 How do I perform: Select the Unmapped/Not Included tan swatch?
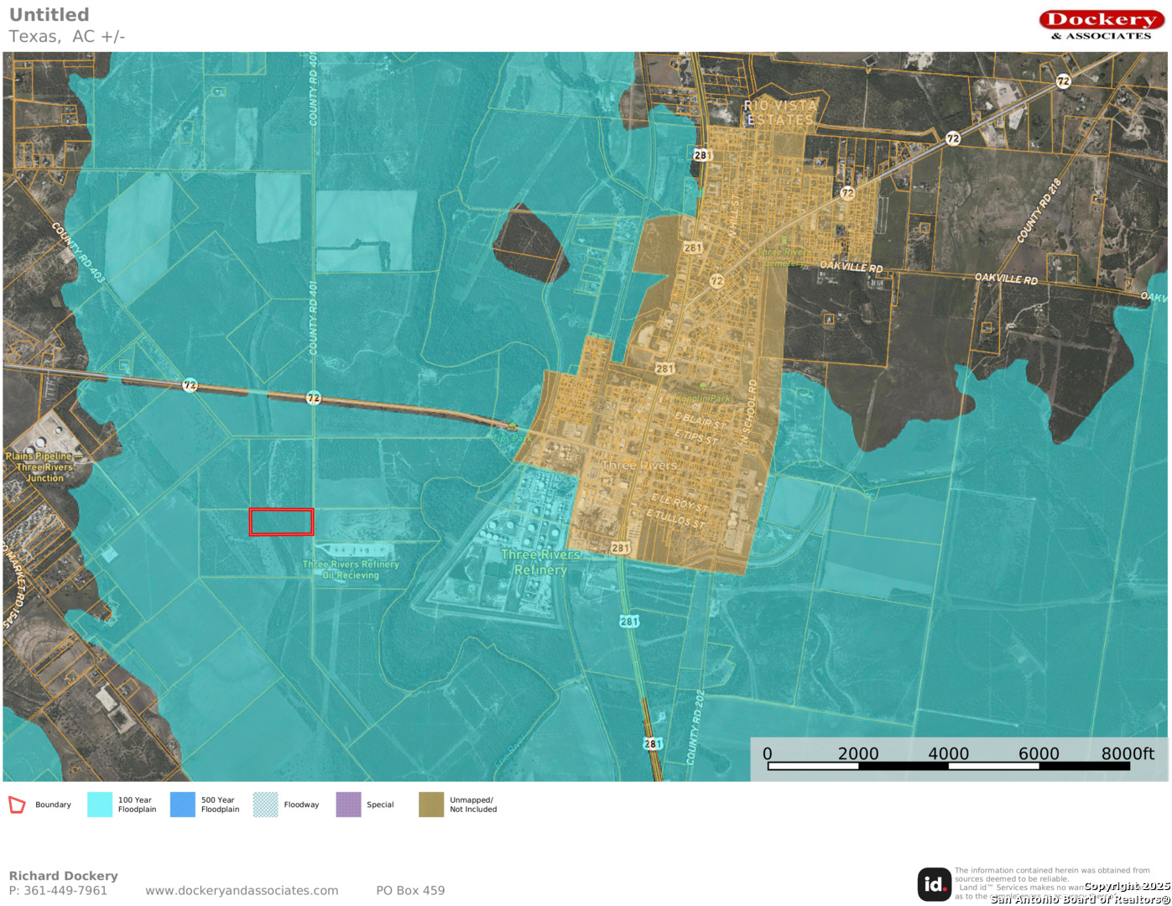(x=431, y=805)
